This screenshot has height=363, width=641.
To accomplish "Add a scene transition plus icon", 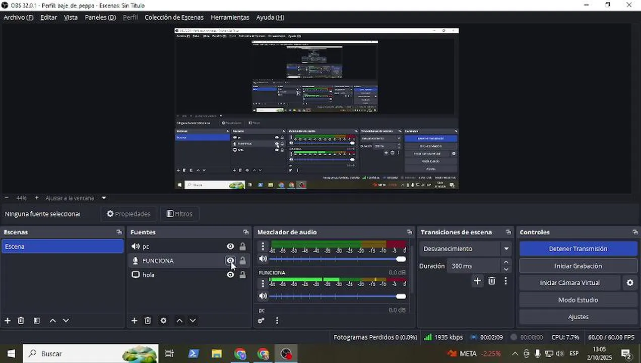I will (x=477, y=281).
